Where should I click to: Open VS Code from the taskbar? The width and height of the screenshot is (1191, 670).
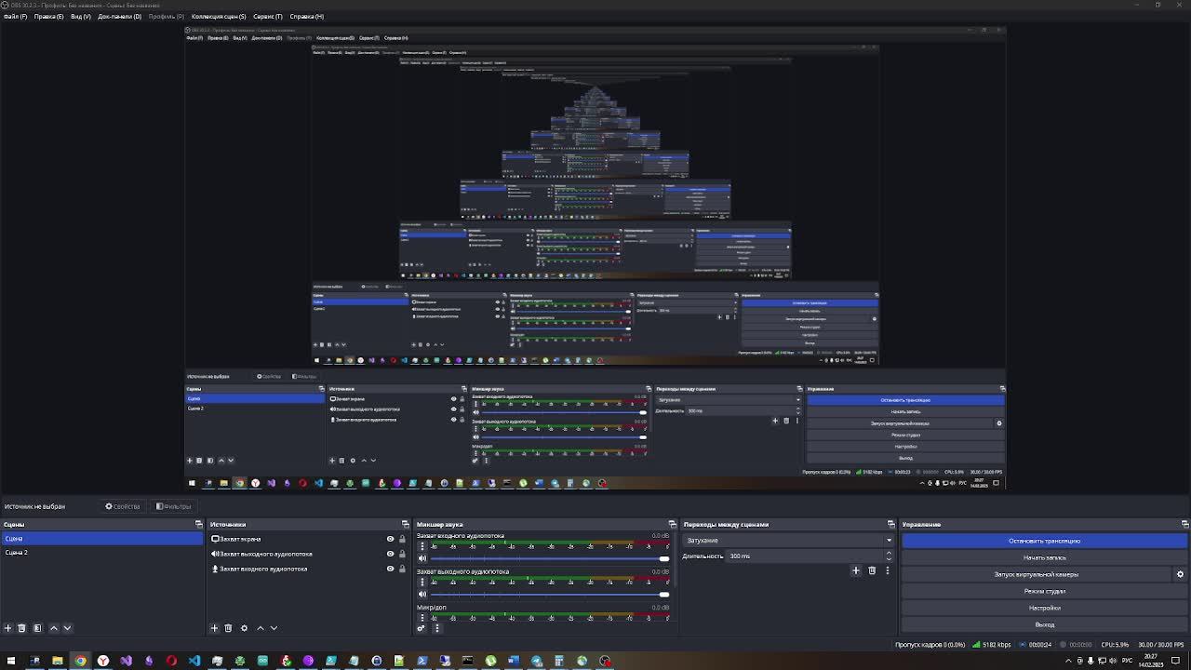pyautogui.click(x=194, y=661)
